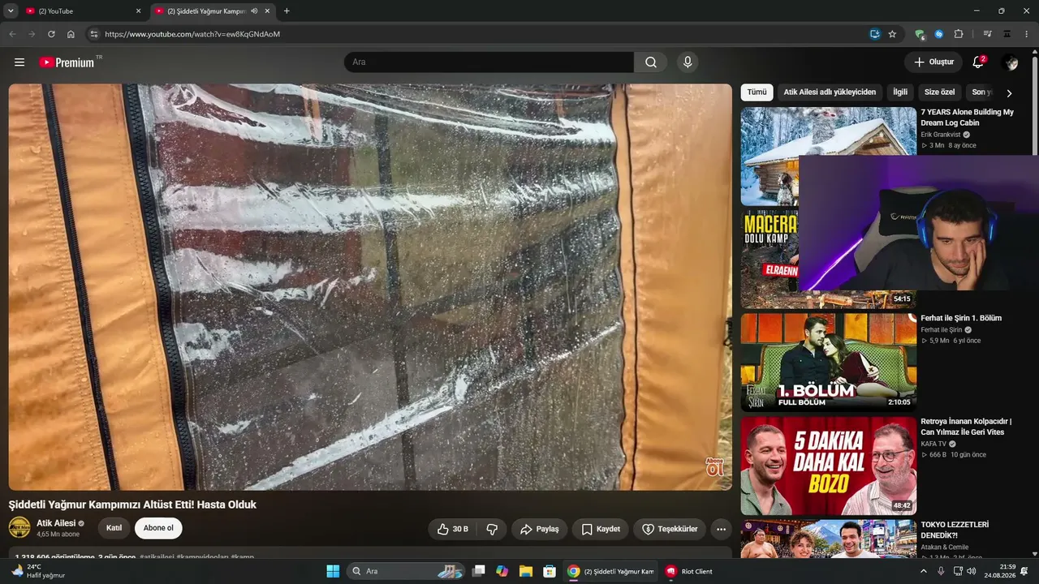Image resolution: width=1039 pixels, height=584 pixels.
Task: Expand Chrome's tab search dropdown
Action: pos(11,11)
